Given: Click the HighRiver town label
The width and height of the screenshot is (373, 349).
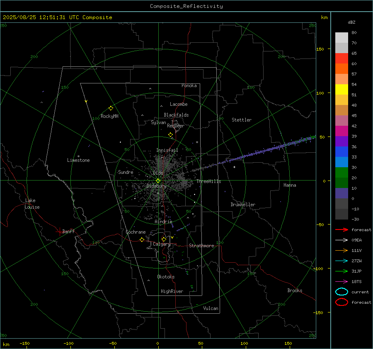Looking at the screenshot, I should pos(172,291).
